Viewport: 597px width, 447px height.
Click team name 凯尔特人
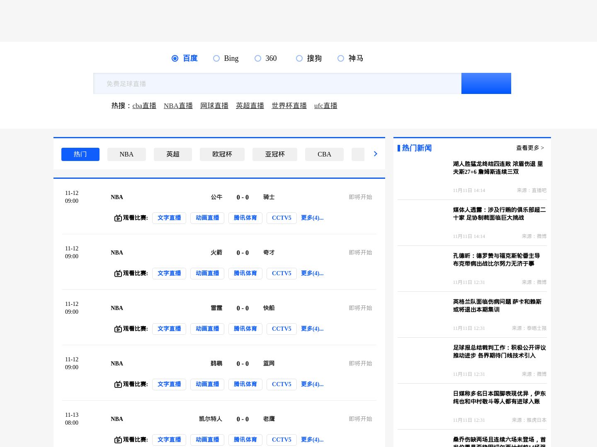(x=211, y=419)
